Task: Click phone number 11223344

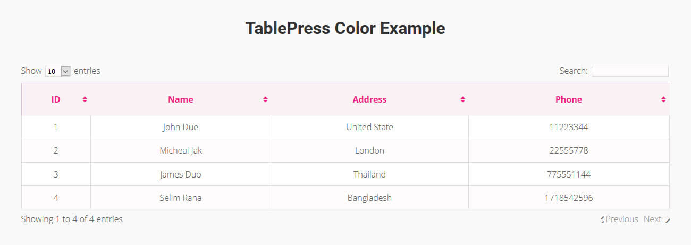Action: tap(568, 128)
